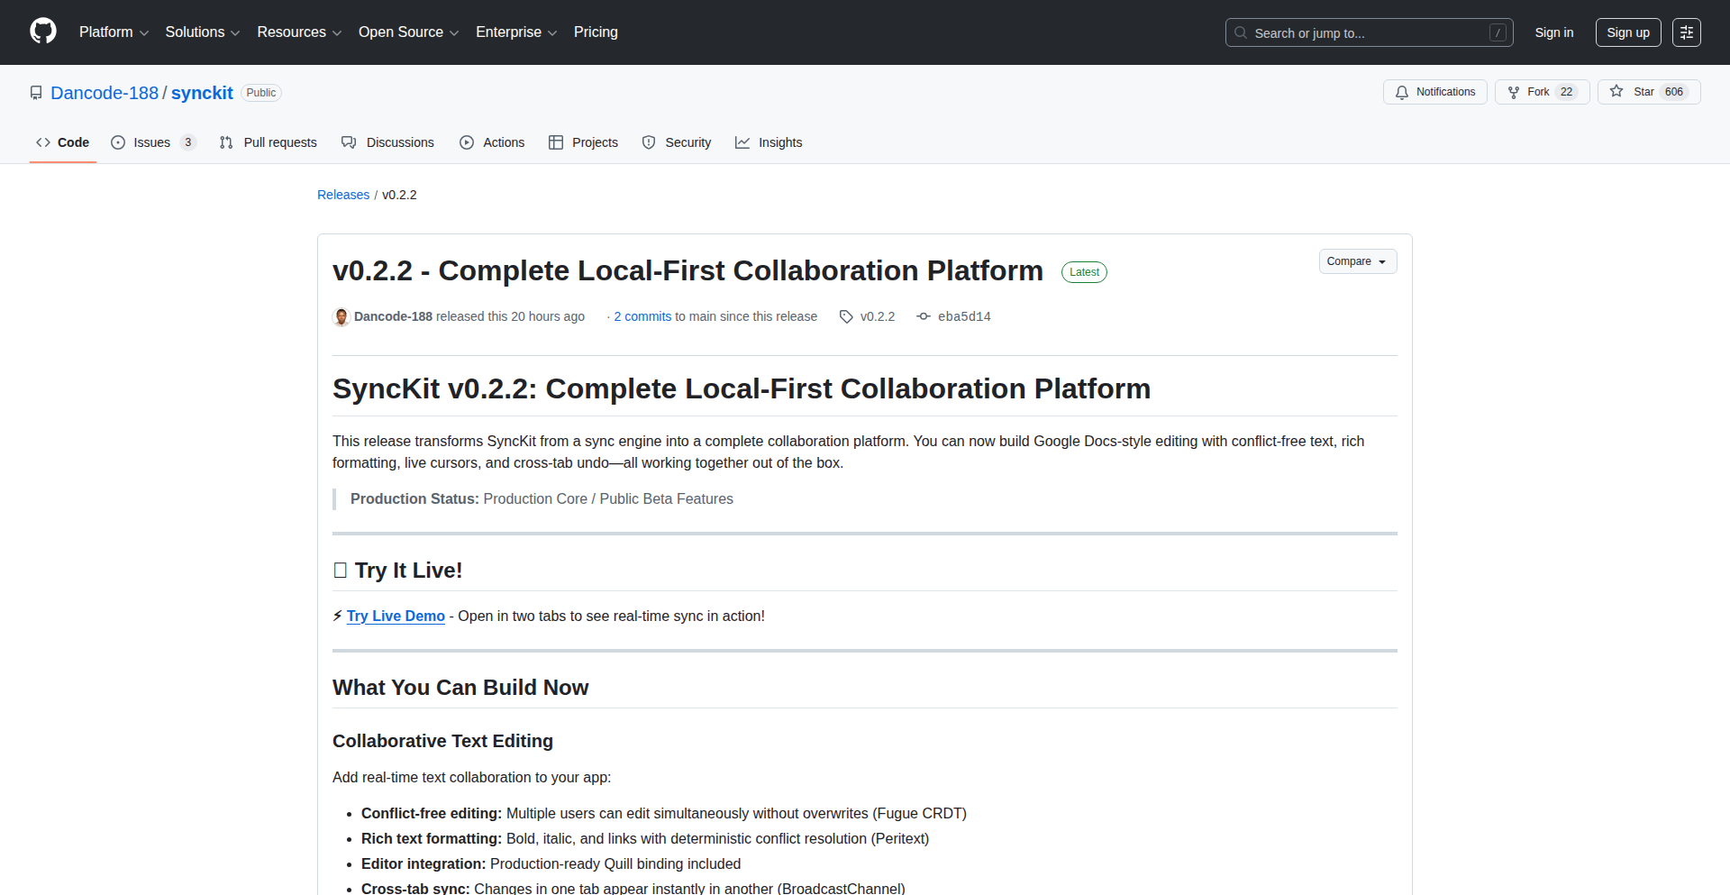Click the search magnifier in search box
Screen dimensions: 1730x895
(1241, 32)
